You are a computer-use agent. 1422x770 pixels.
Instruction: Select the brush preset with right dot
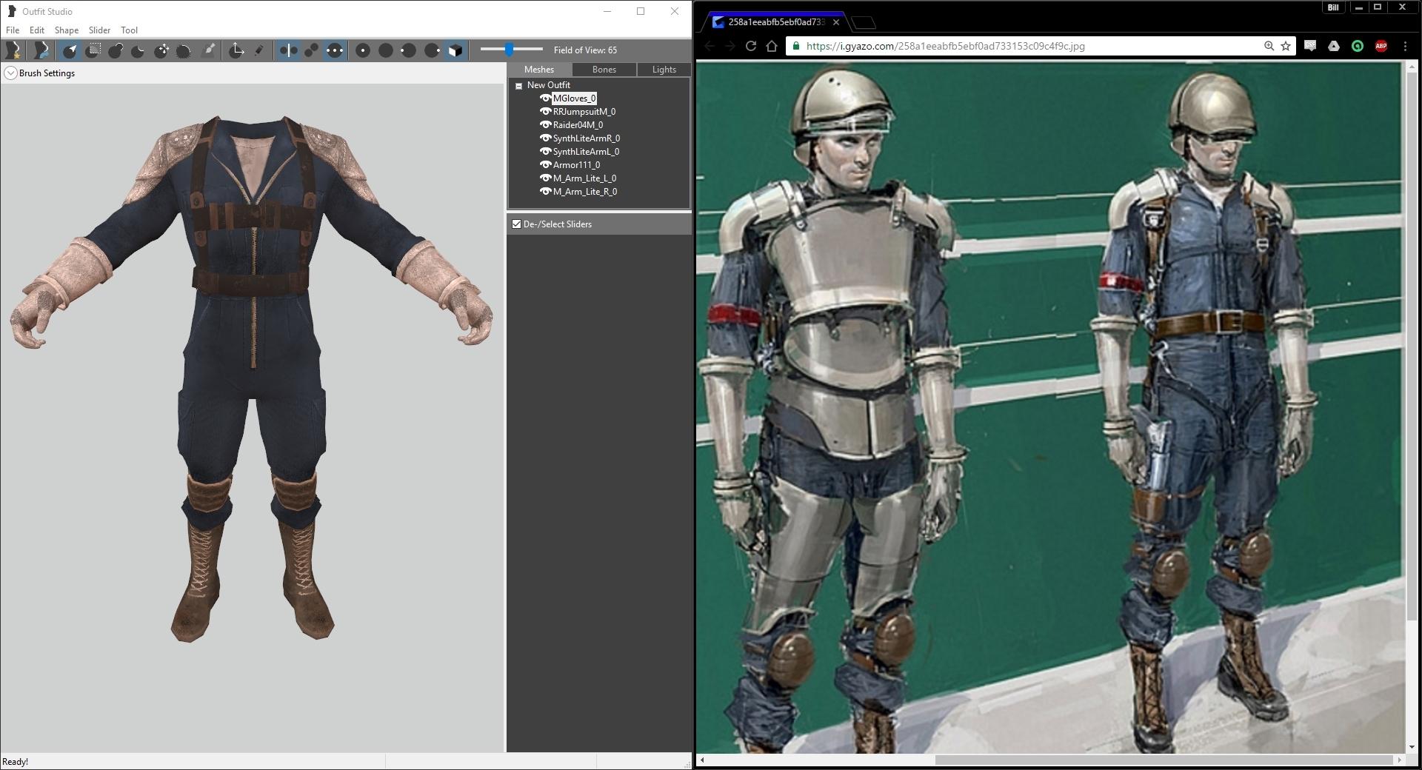pyautogui.click(x=433, y=50)
